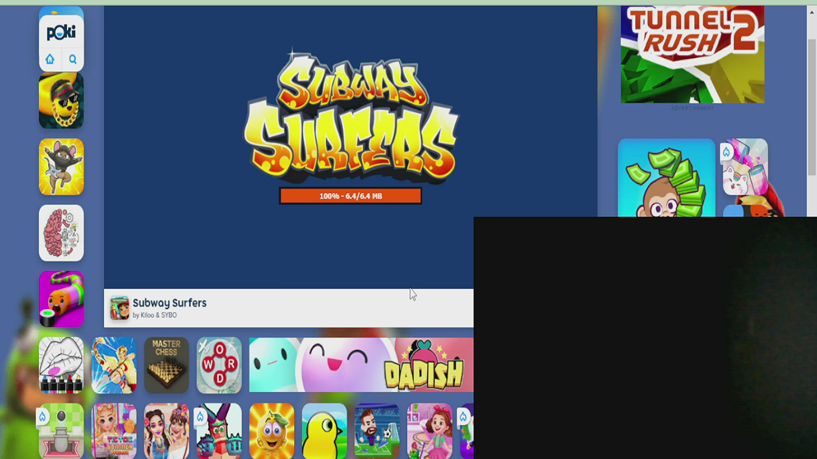Open the sushi snake game icon

61,299
